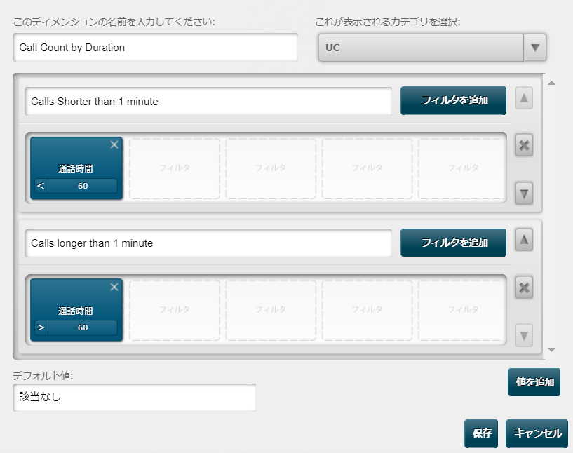Edit the 60 value in greater-than filter

pos(83,327)
